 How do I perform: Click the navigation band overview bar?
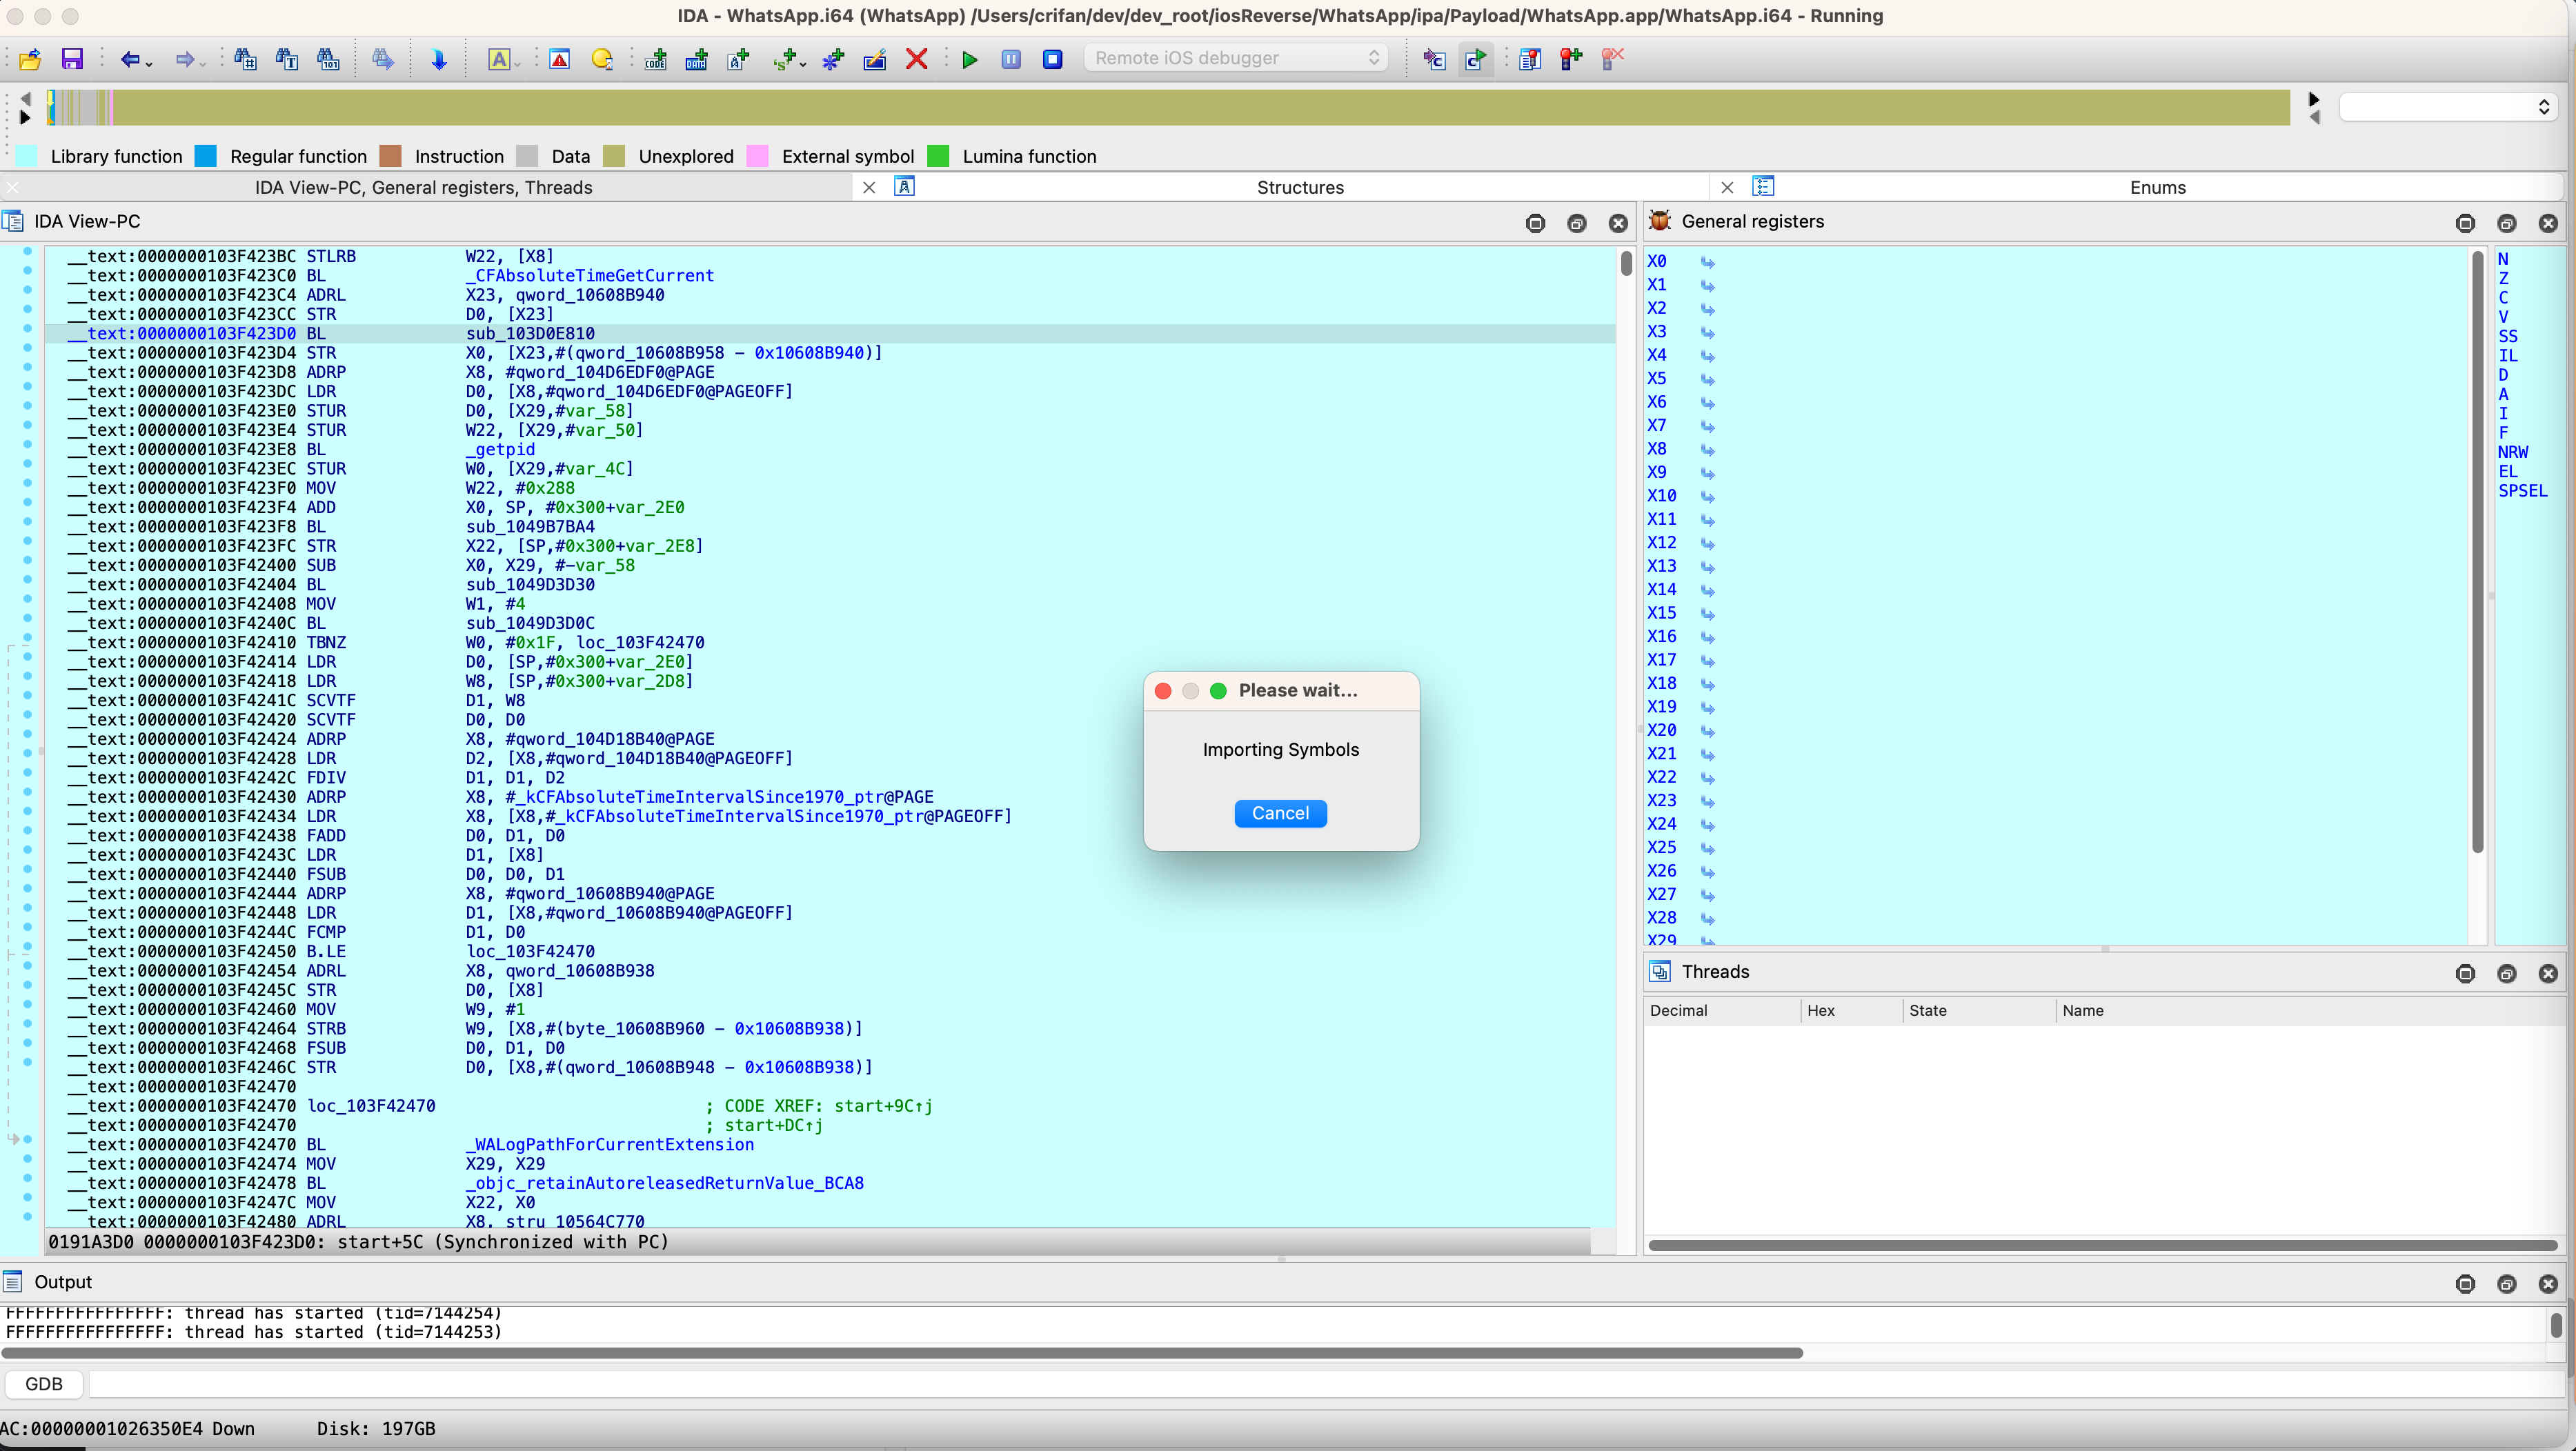pos(1168,107)
